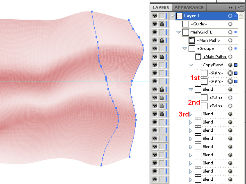Collapse the <Group> contents

tap(185, 49)
